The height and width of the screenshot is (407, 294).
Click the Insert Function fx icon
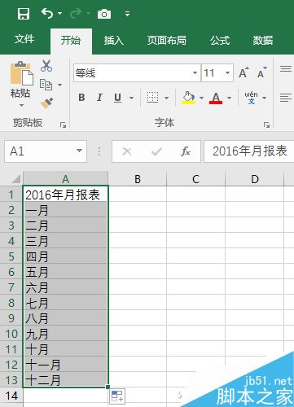(186, 151)
